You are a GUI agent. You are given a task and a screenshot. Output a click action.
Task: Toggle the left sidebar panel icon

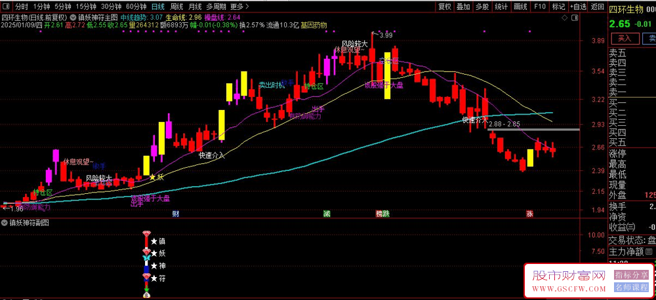7,7
